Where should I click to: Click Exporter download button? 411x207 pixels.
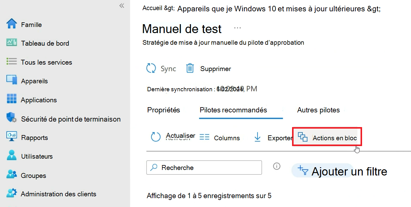[x=273, y=138]
